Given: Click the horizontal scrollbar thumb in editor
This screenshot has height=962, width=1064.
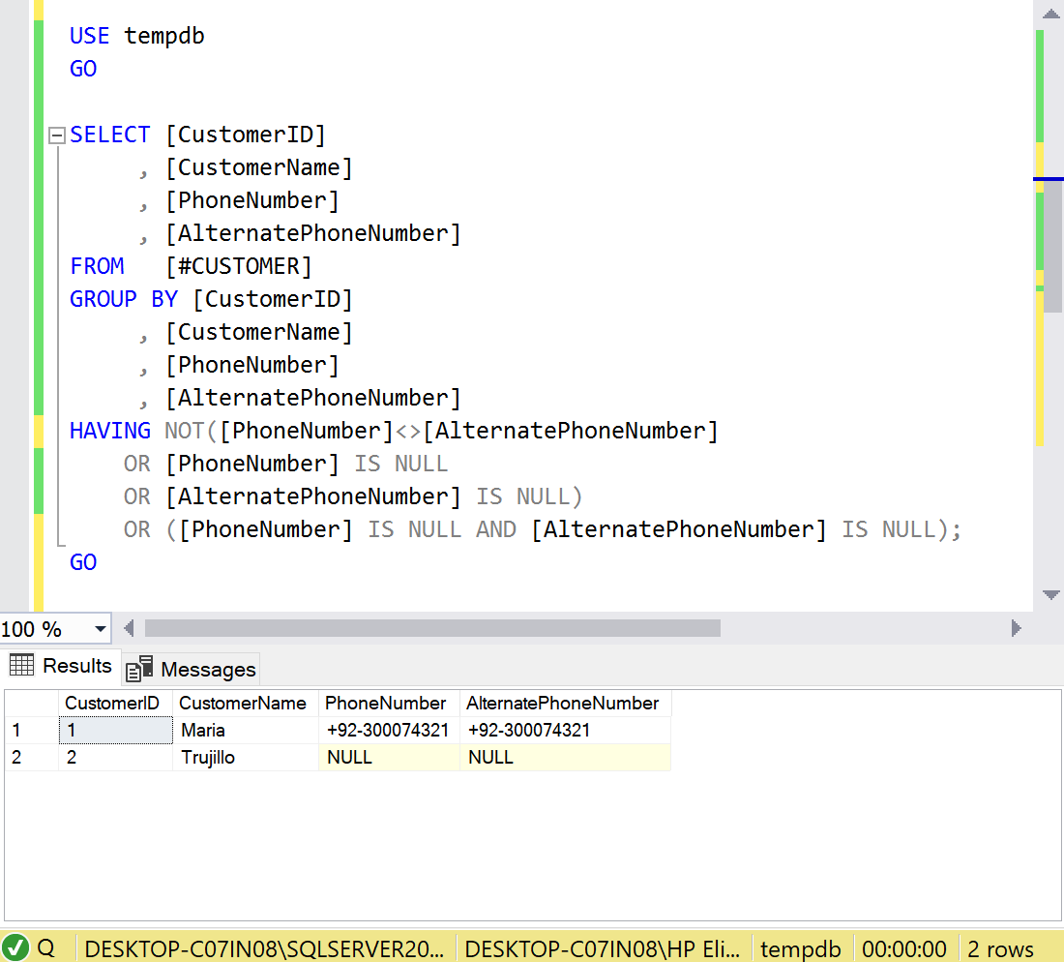Looking at the screenshot, I should tap(431, 629).
